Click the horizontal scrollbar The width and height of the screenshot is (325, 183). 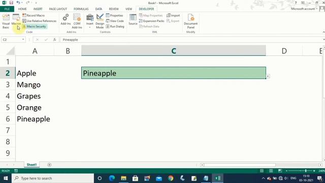pyautogui.click(x=240, y=165)
